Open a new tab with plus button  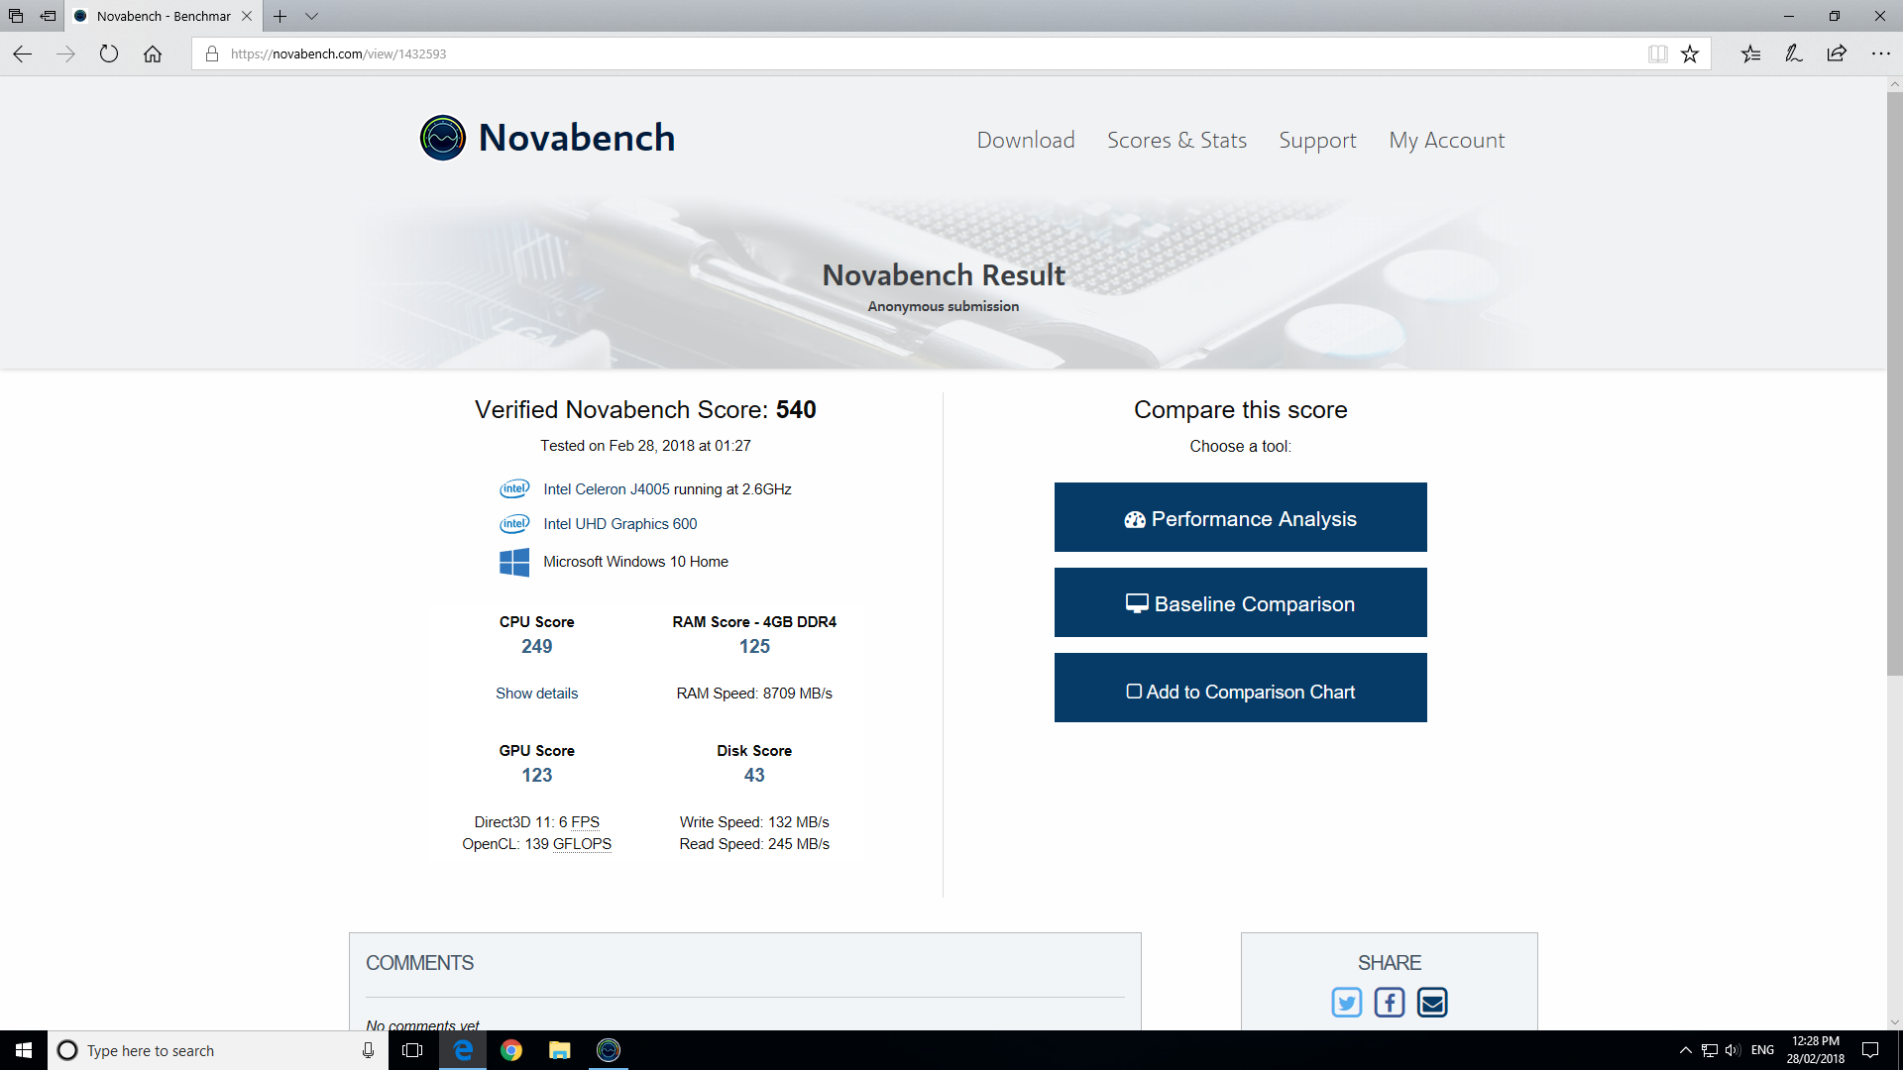pos(280,16)
